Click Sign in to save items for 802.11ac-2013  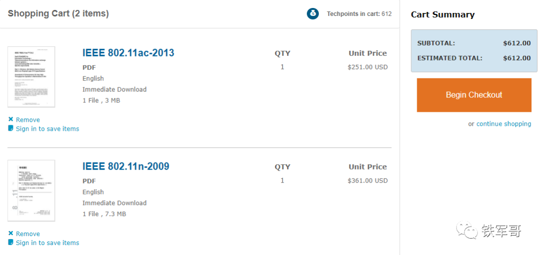click(x=47, y=129)
